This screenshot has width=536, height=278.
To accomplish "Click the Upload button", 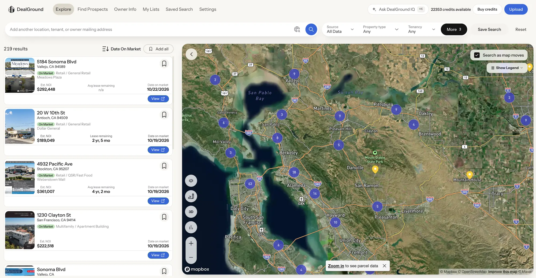I will (x=516, y=9).
